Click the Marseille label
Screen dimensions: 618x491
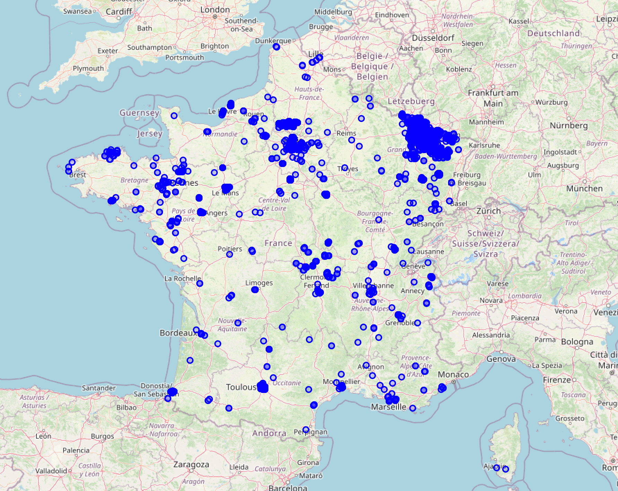(x=388, y=407)
